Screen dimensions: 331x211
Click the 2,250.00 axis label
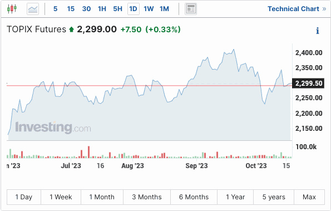pos(309,98)
